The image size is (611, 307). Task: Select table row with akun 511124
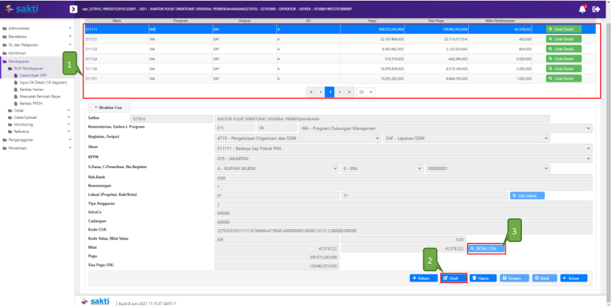(260, 58)
